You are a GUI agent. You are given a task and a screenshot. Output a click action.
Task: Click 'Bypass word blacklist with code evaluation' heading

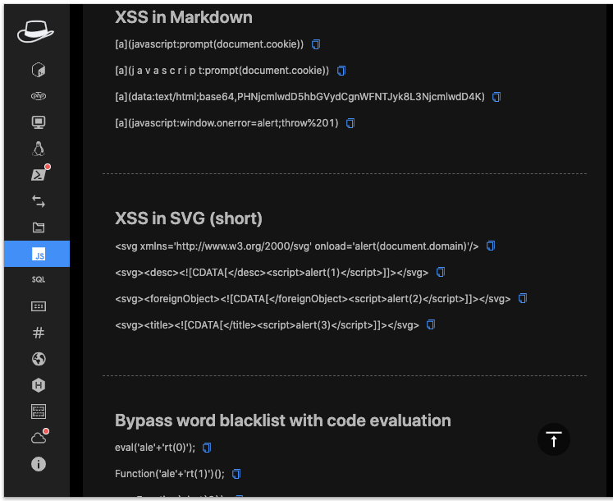pos(283,421)
